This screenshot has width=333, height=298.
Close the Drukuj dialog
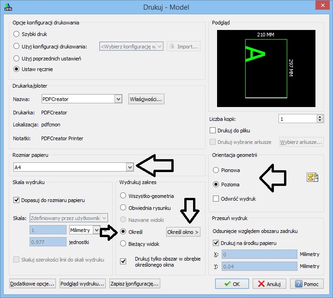coord(322,6)
